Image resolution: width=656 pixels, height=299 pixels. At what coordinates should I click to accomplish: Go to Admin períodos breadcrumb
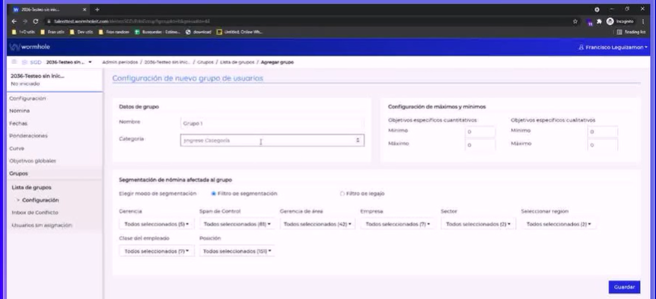pos(120,62)
